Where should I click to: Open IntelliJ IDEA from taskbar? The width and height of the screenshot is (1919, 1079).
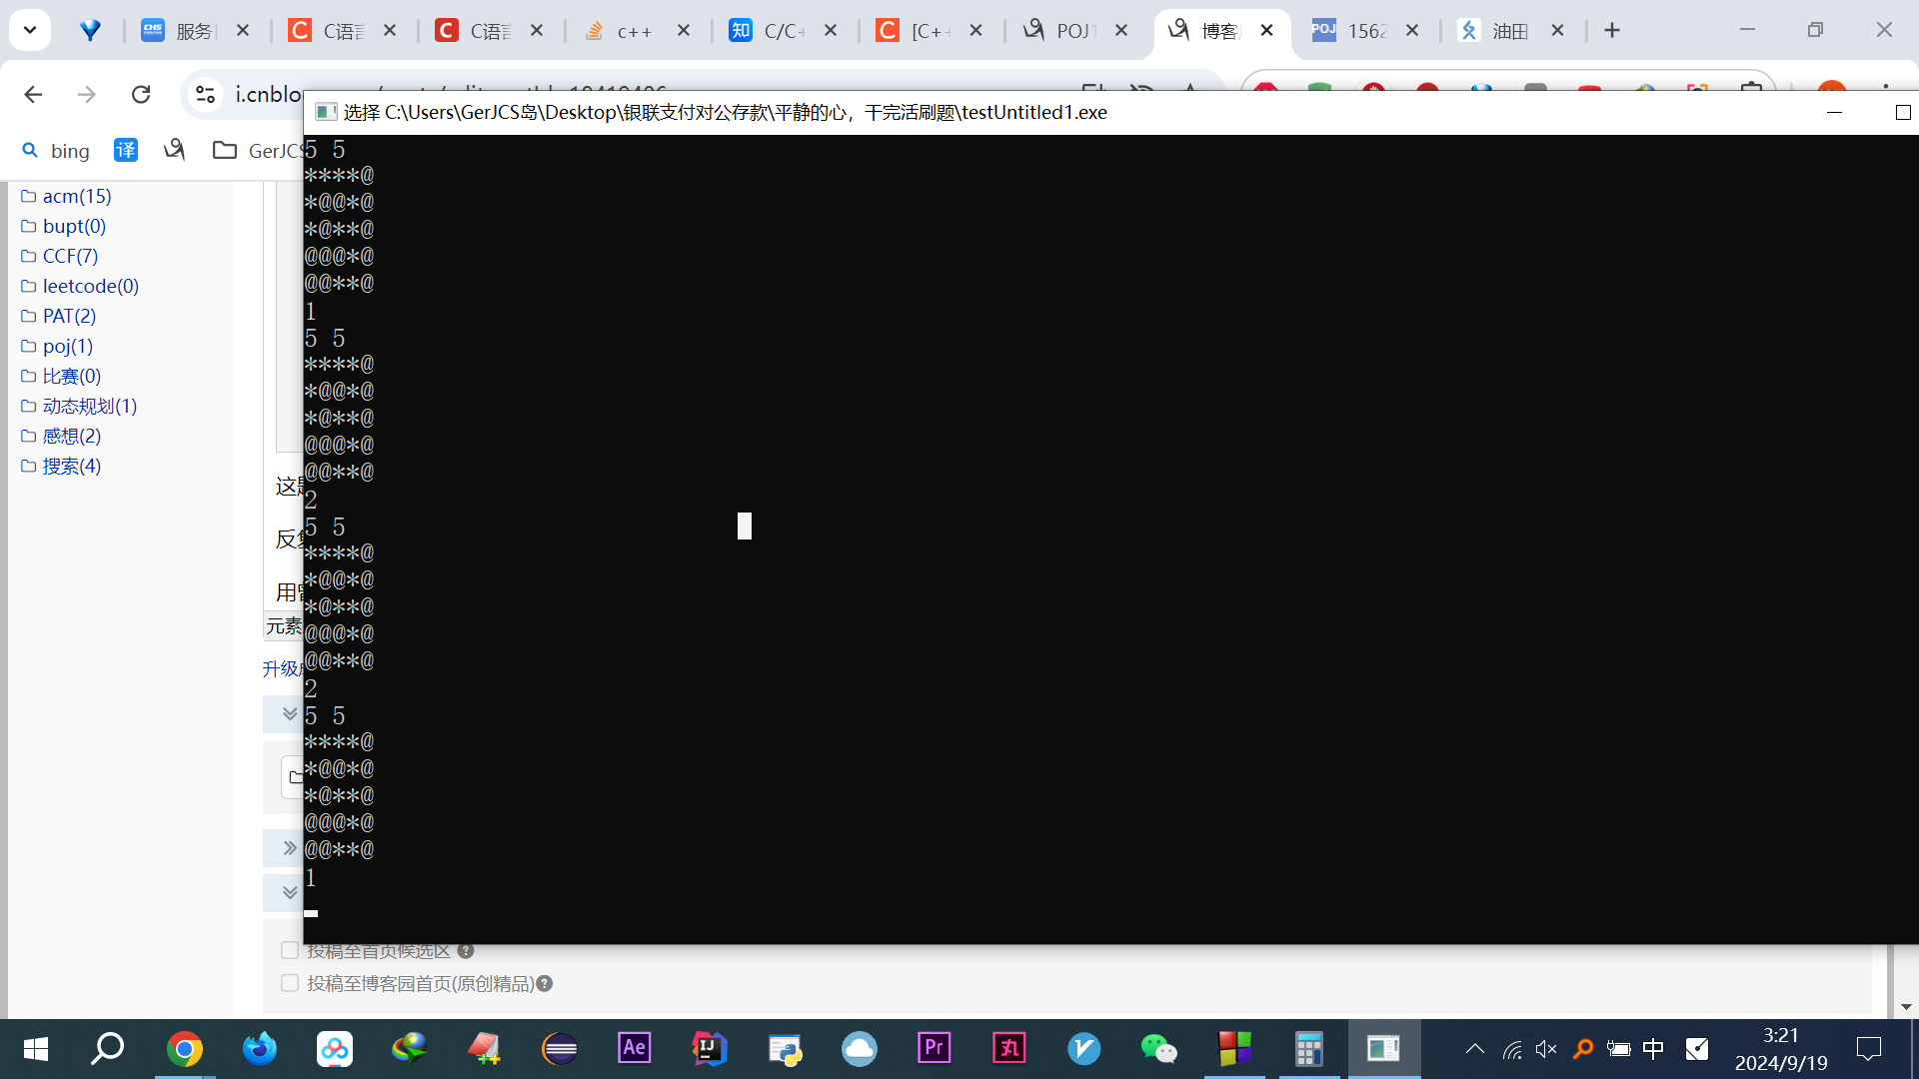click(x=709, y=1048)
